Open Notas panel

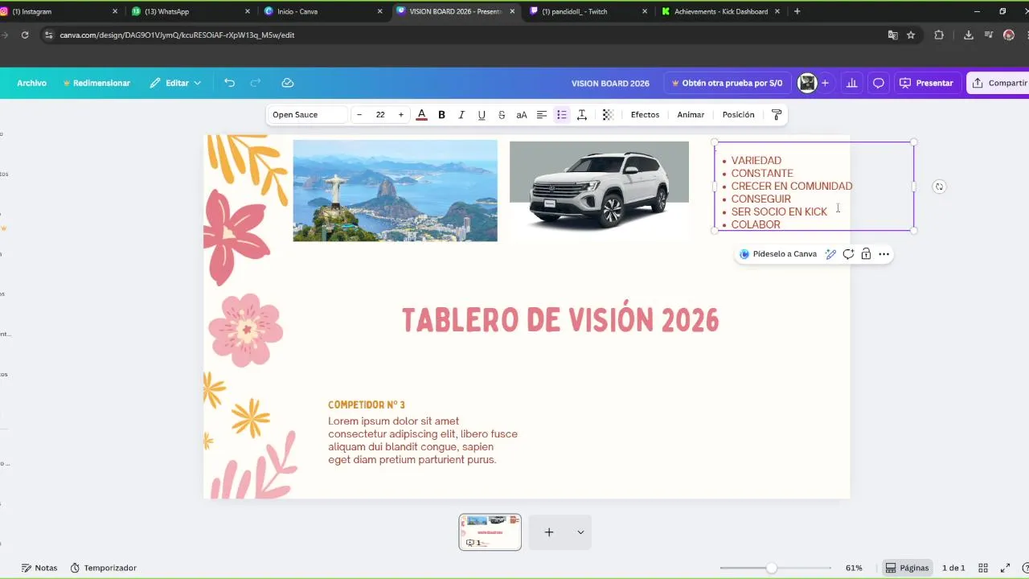coord(39,568)
